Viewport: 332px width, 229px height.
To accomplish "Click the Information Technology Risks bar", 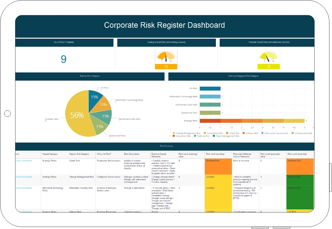I will (x=210, y=96).
